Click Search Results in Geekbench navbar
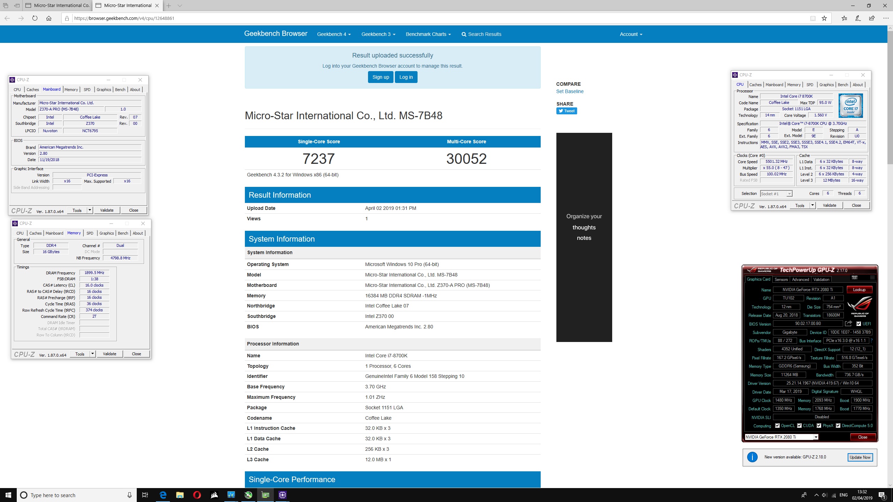The width and height of the screenshot is (893, 502). coord(481,34)
